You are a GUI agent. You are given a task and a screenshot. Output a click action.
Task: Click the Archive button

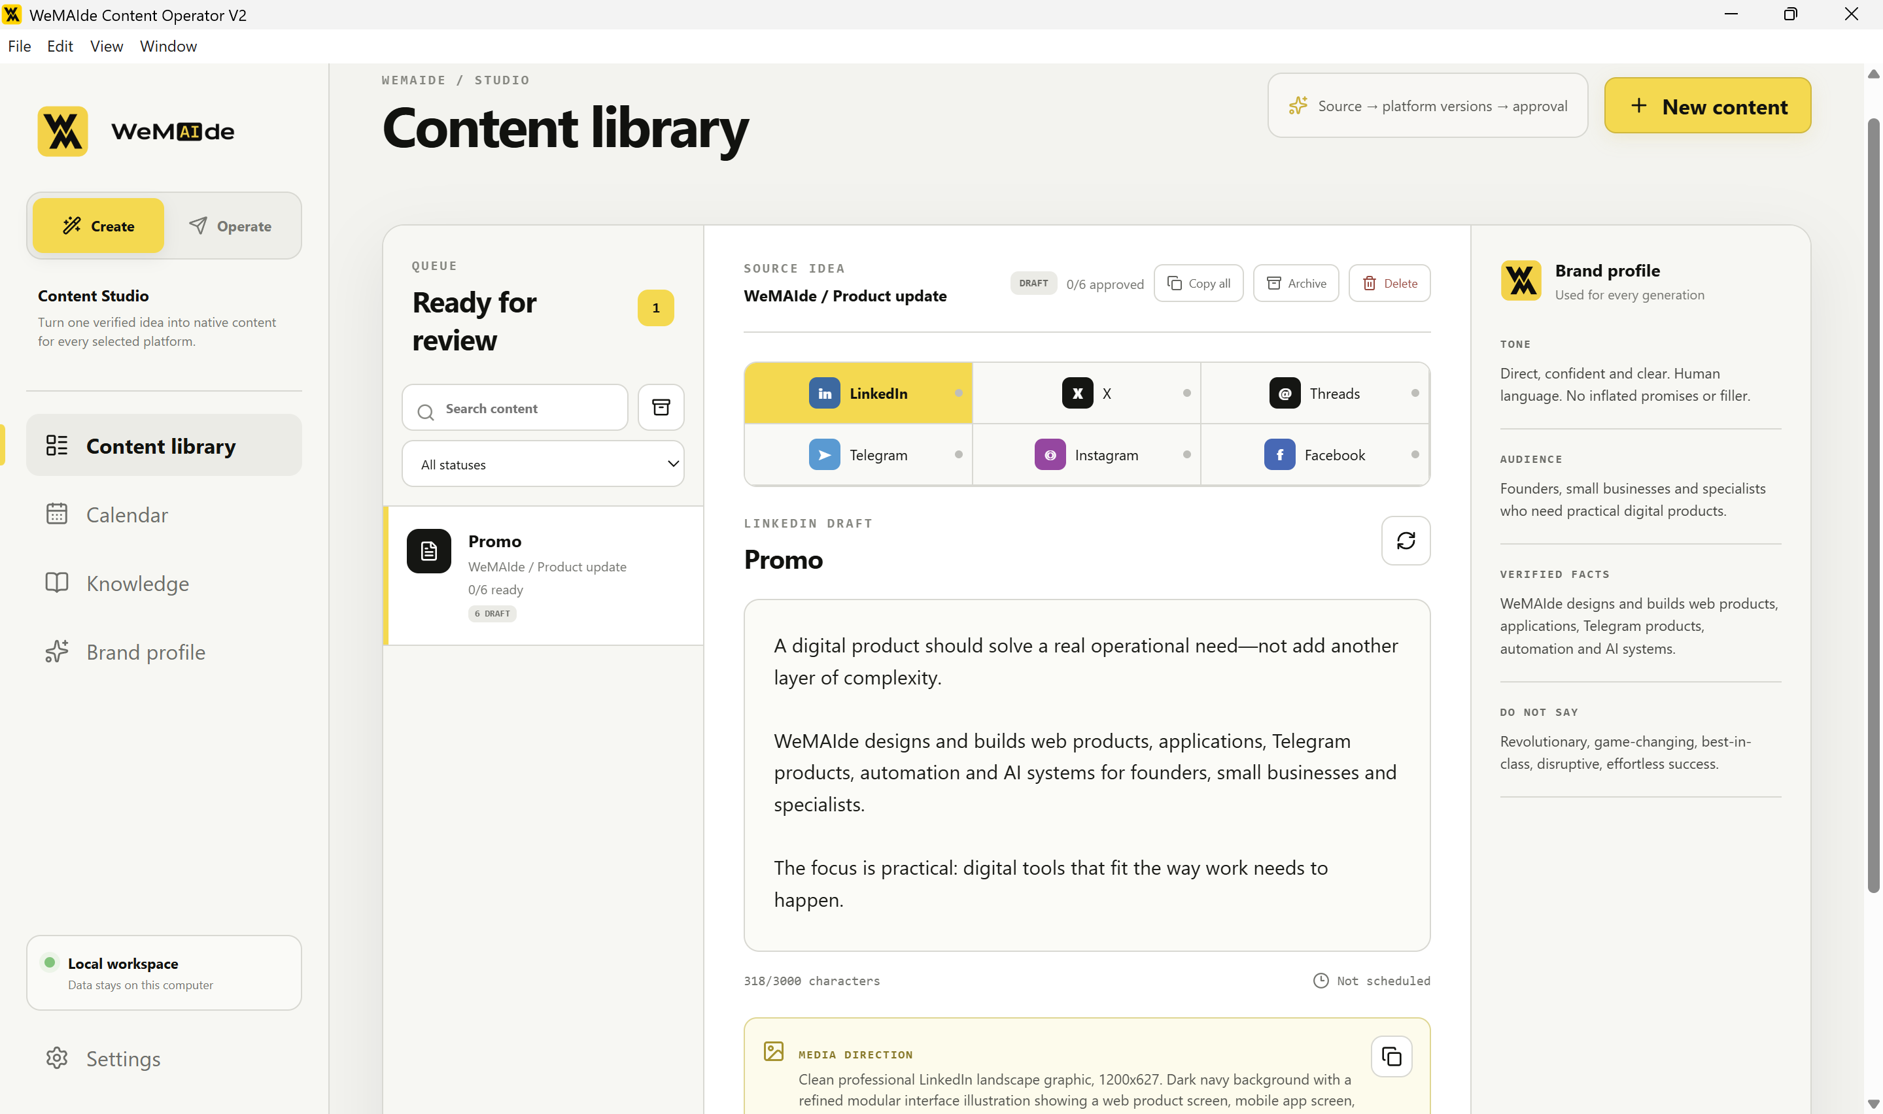pyautogui.click(x=1296, y=283)
